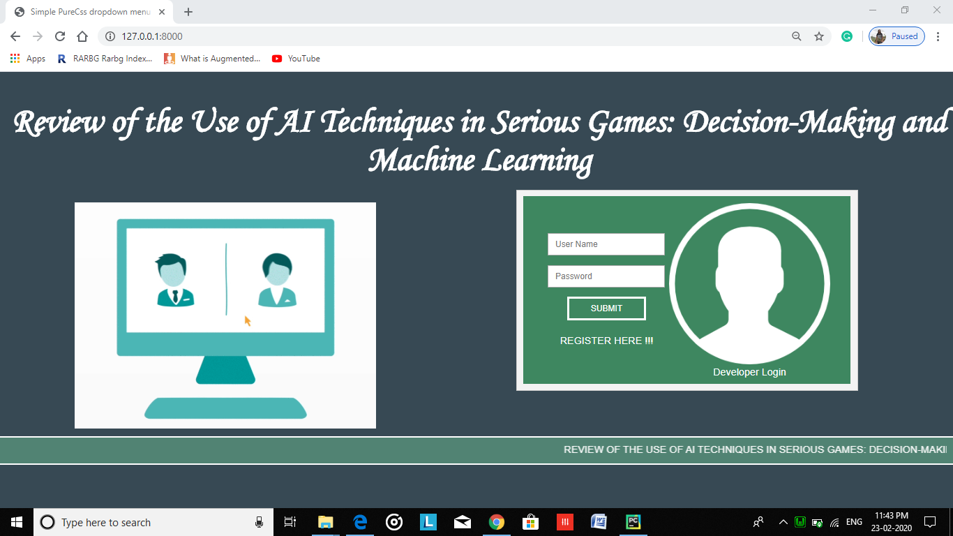Open PyCharm from the taskbar

[633, 522]
